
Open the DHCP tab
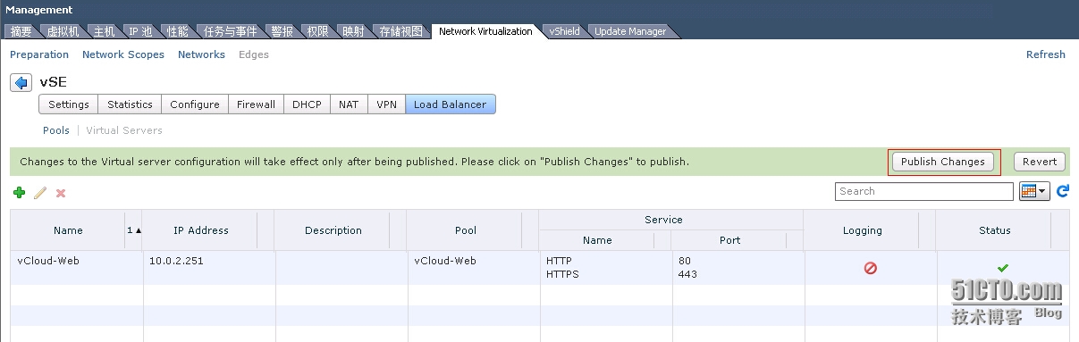tap(307, 104)
